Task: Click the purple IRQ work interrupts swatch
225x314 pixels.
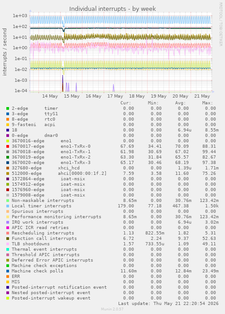Action: tap(8, 222)
